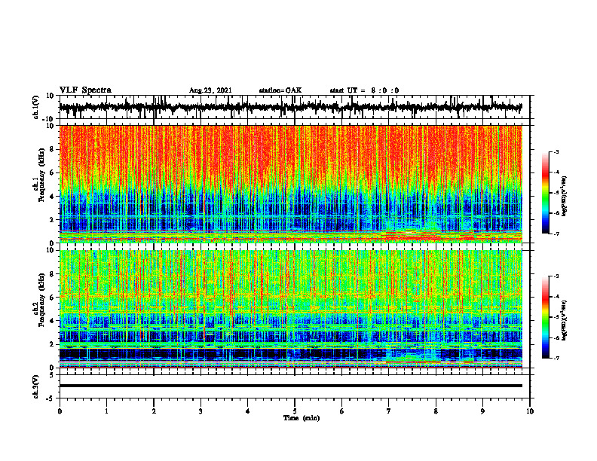
Task: Click the ch.2 PSD color scale bar
Action: (546, 317)
